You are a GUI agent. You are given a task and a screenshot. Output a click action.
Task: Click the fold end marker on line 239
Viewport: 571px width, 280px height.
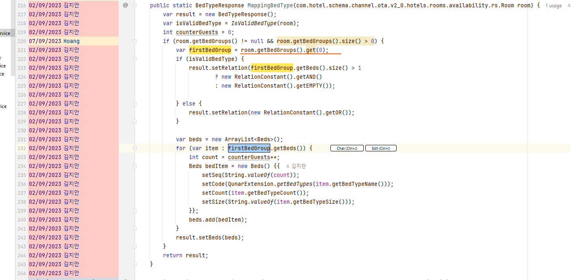[135, 211]
